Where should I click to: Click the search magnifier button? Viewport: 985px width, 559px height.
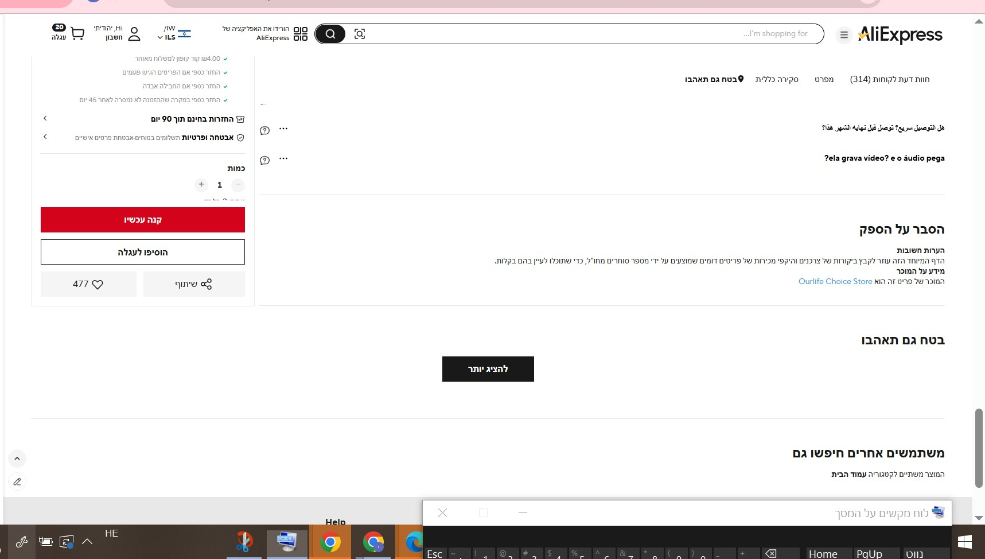(x=330, y=34)
